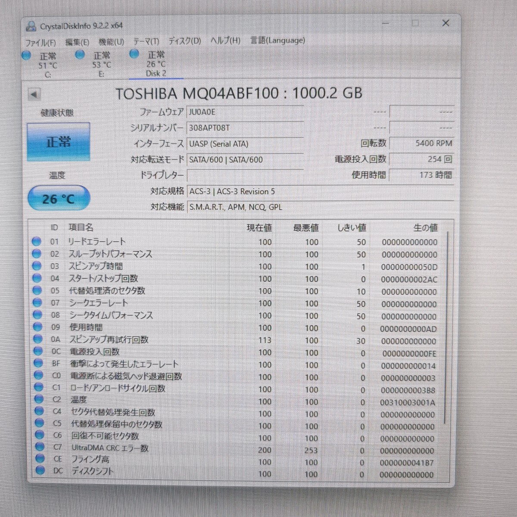Click the 現在値 column header
The width and height of the screenshot is (517, 517).
259,228
